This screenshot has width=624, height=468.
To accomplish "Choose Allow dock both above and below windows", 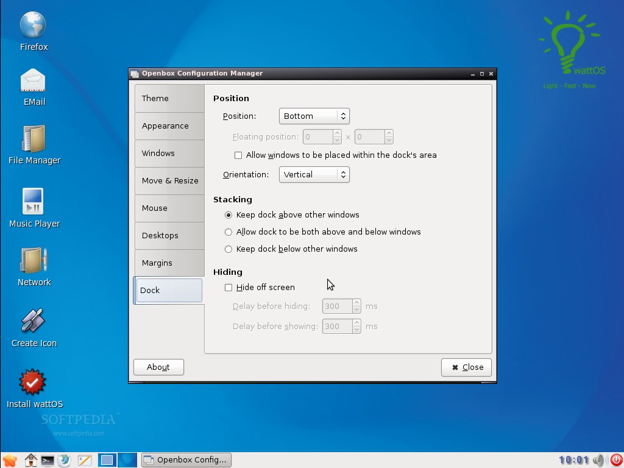I will pyautogui.click(x=229, y=232).
